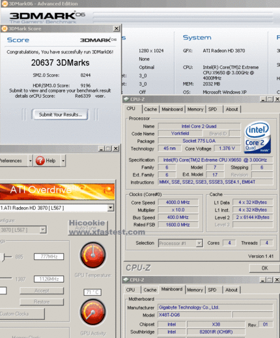The width and height of the screenshot is (280, 338).
Task: Close the 3DMark Score dialog
Action: (x=117, y=29)
